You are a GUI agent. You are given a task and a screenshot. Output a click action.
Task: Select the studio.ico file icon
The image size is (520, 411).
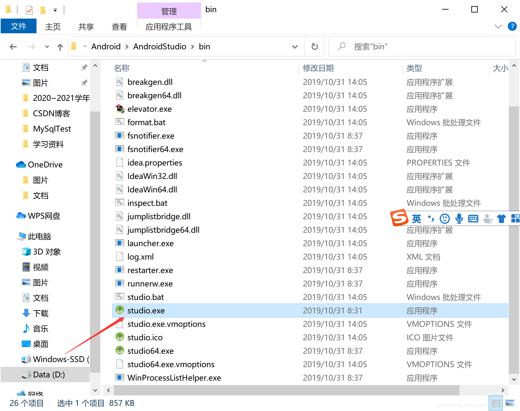(120, 337)
